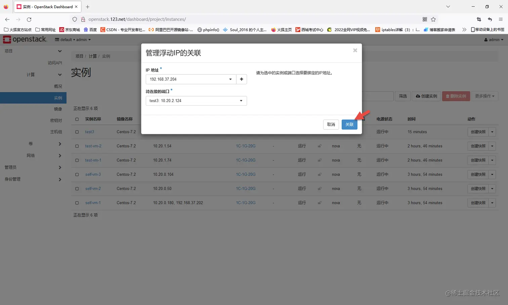The height and width of the screenshot is (305, 508).
Task: Check the test3 instance checkbox
Action: click(x=77, y=132)
